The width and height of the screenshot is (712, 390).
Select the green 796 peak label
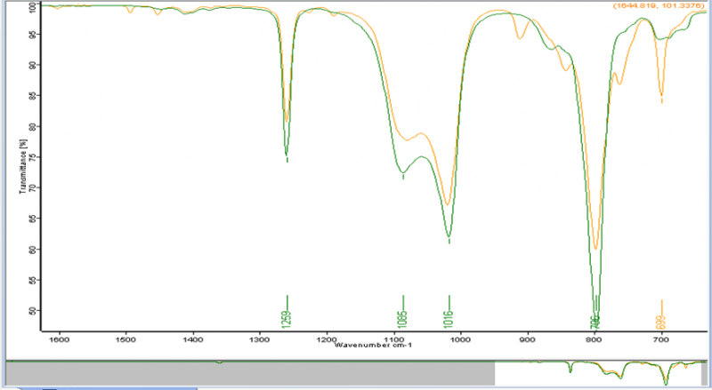[595, 322]
